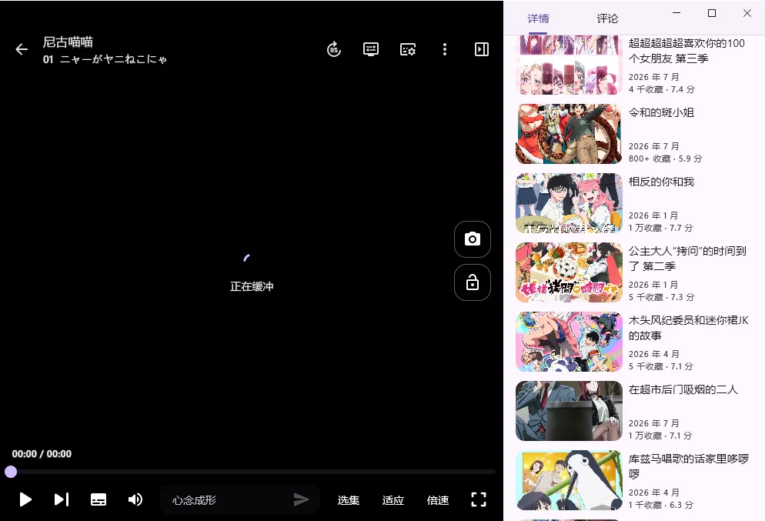Click the title 令和的斑小姐
Image resolution: width=765 pixels, height=521 pixels.
coord(661,112)
